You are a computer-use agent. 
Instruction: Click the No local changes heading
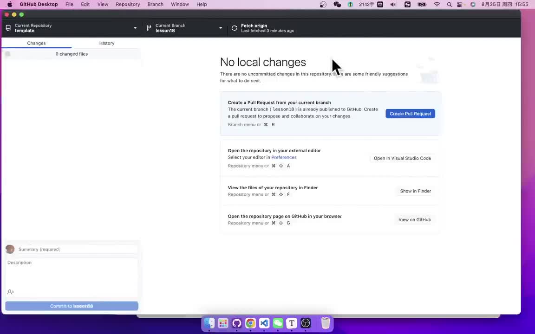pos(263,62)
